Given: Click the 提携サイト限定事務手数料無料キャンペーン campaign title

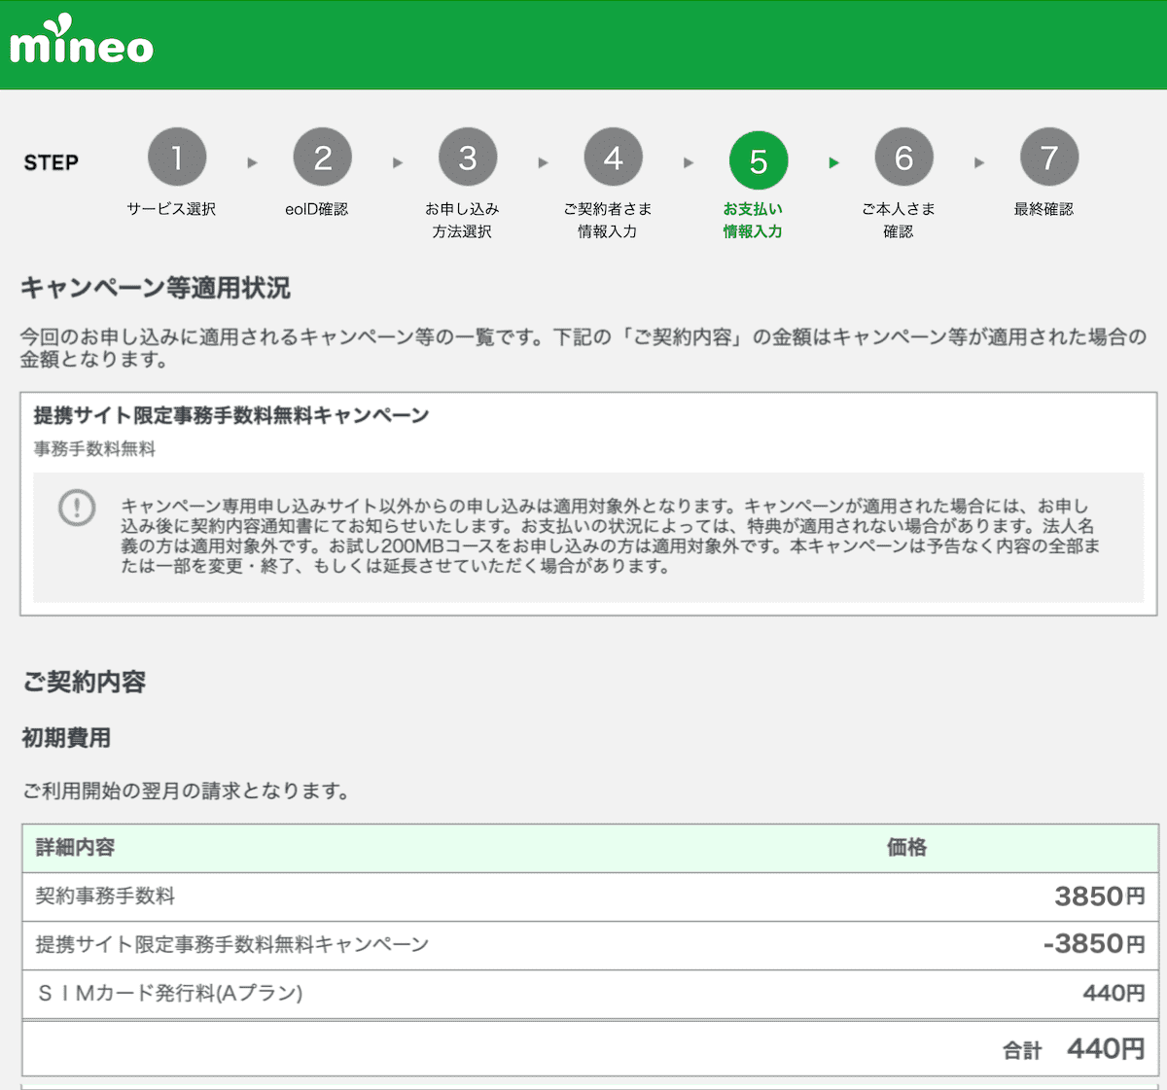Looking at the screenshot, I should tap(231, 415).
